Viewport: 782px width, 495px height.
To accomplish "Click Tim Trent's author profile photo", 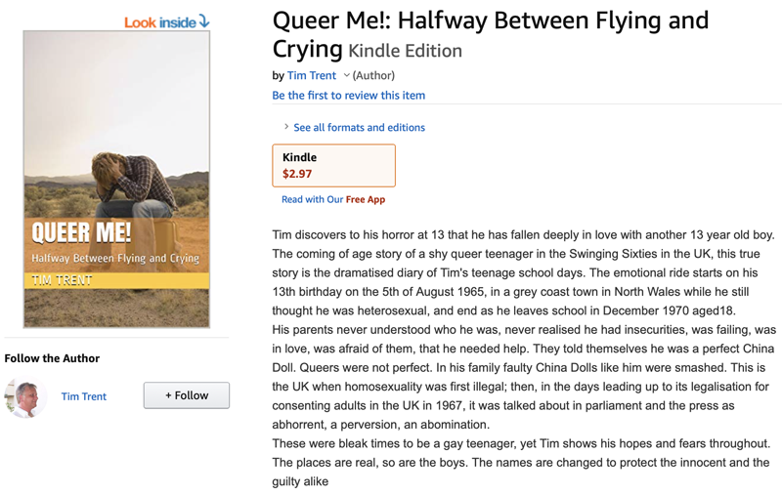I will pyautogui.click(x=25, y=396).
